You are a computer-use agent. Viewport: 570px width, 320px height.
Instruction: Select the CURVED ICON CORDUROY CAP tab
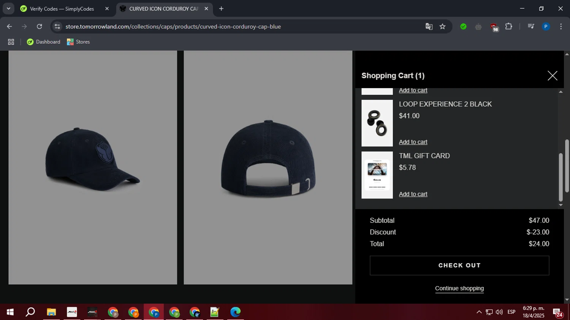pos(163,9)
